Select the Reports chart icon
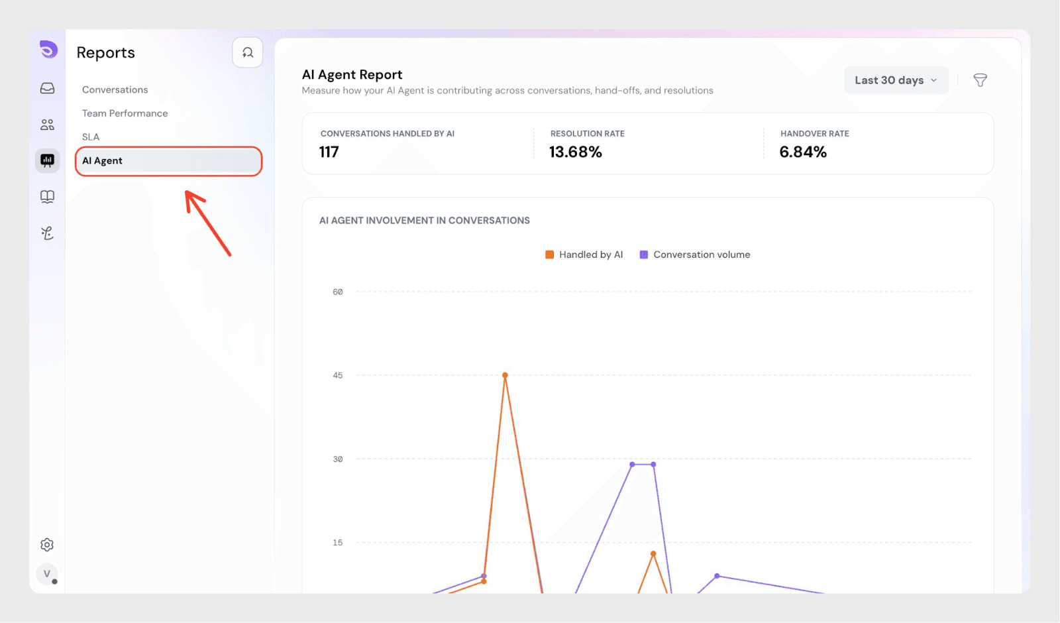1060x623 pixels. click(47, 160)
